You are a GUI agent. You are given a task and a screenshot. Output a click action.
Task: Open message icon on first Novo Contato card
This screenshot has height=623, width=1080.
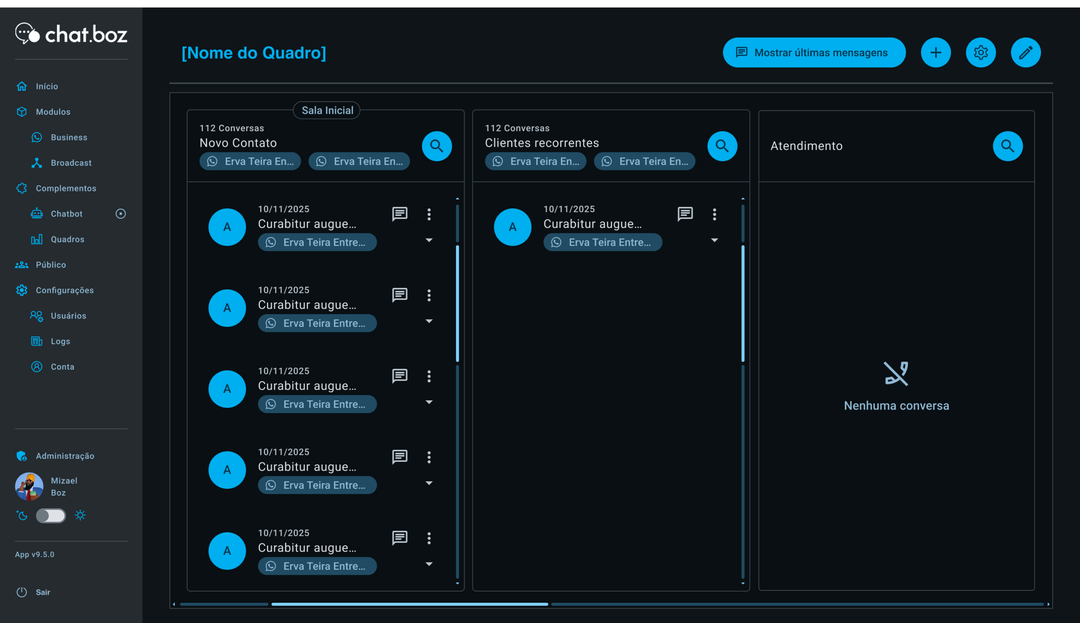[399, 214]
